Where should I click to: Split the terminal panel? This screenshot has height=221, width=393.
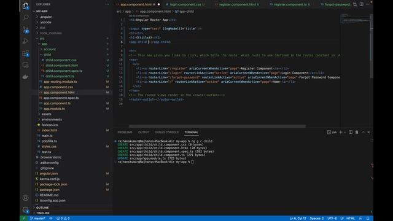[351, 133]
